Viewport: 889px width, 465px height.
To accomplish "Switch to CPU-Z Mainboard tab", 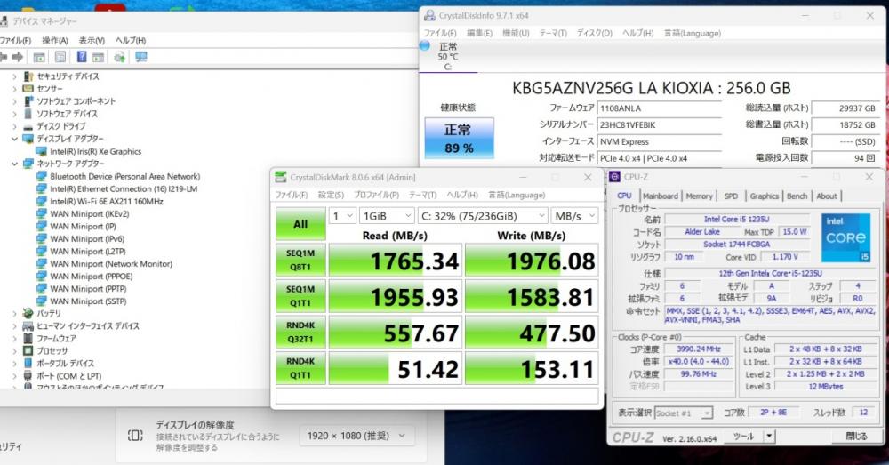I will 660,196.
